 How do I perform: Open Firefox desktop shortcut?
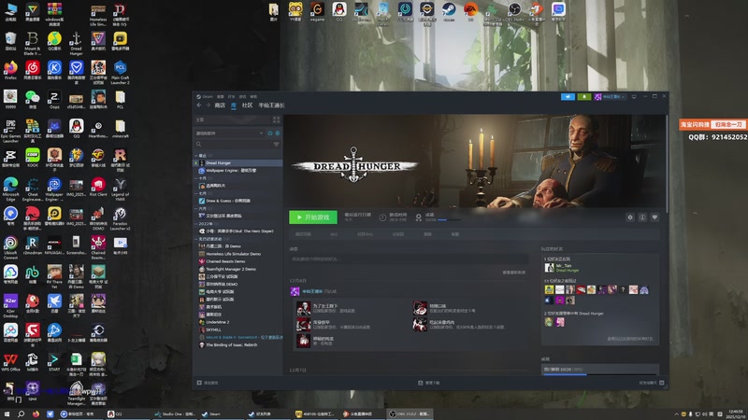point(10,71)
